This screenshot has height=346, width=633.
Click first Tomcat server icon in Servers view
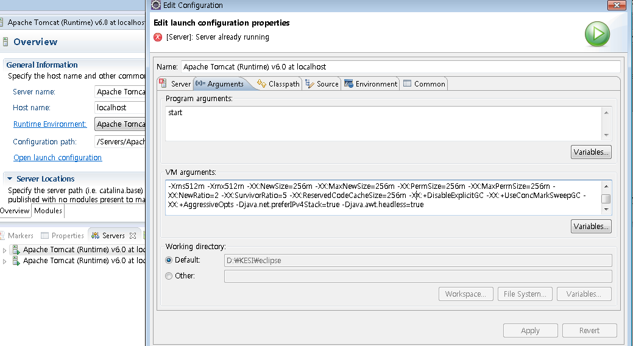16,250
